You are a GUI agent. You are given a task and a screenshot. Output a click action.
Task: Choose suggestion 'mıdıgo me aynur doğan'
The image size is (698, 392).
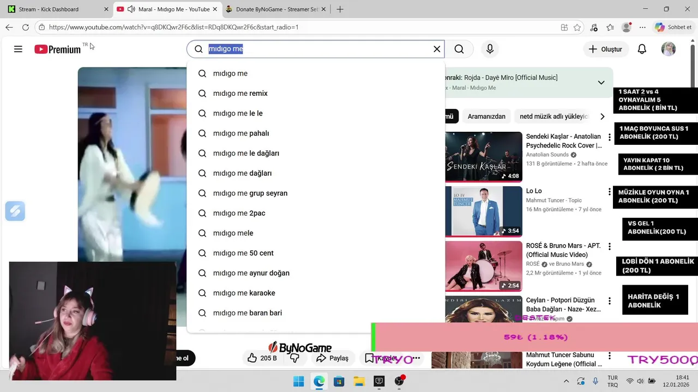(315, 273)
